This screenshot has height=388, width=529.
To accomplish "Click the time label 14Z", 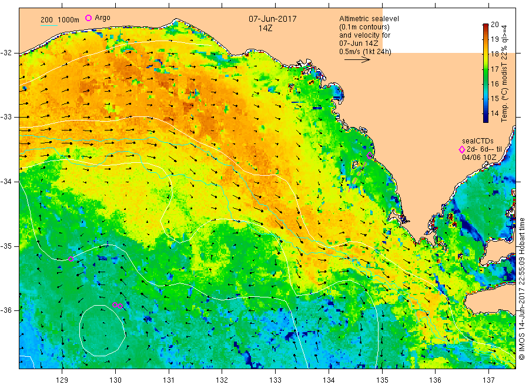I will pos(265,28).
